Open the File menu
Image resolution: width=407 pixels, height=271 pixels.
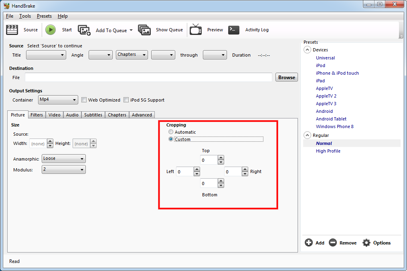click(x=10, y=16)
